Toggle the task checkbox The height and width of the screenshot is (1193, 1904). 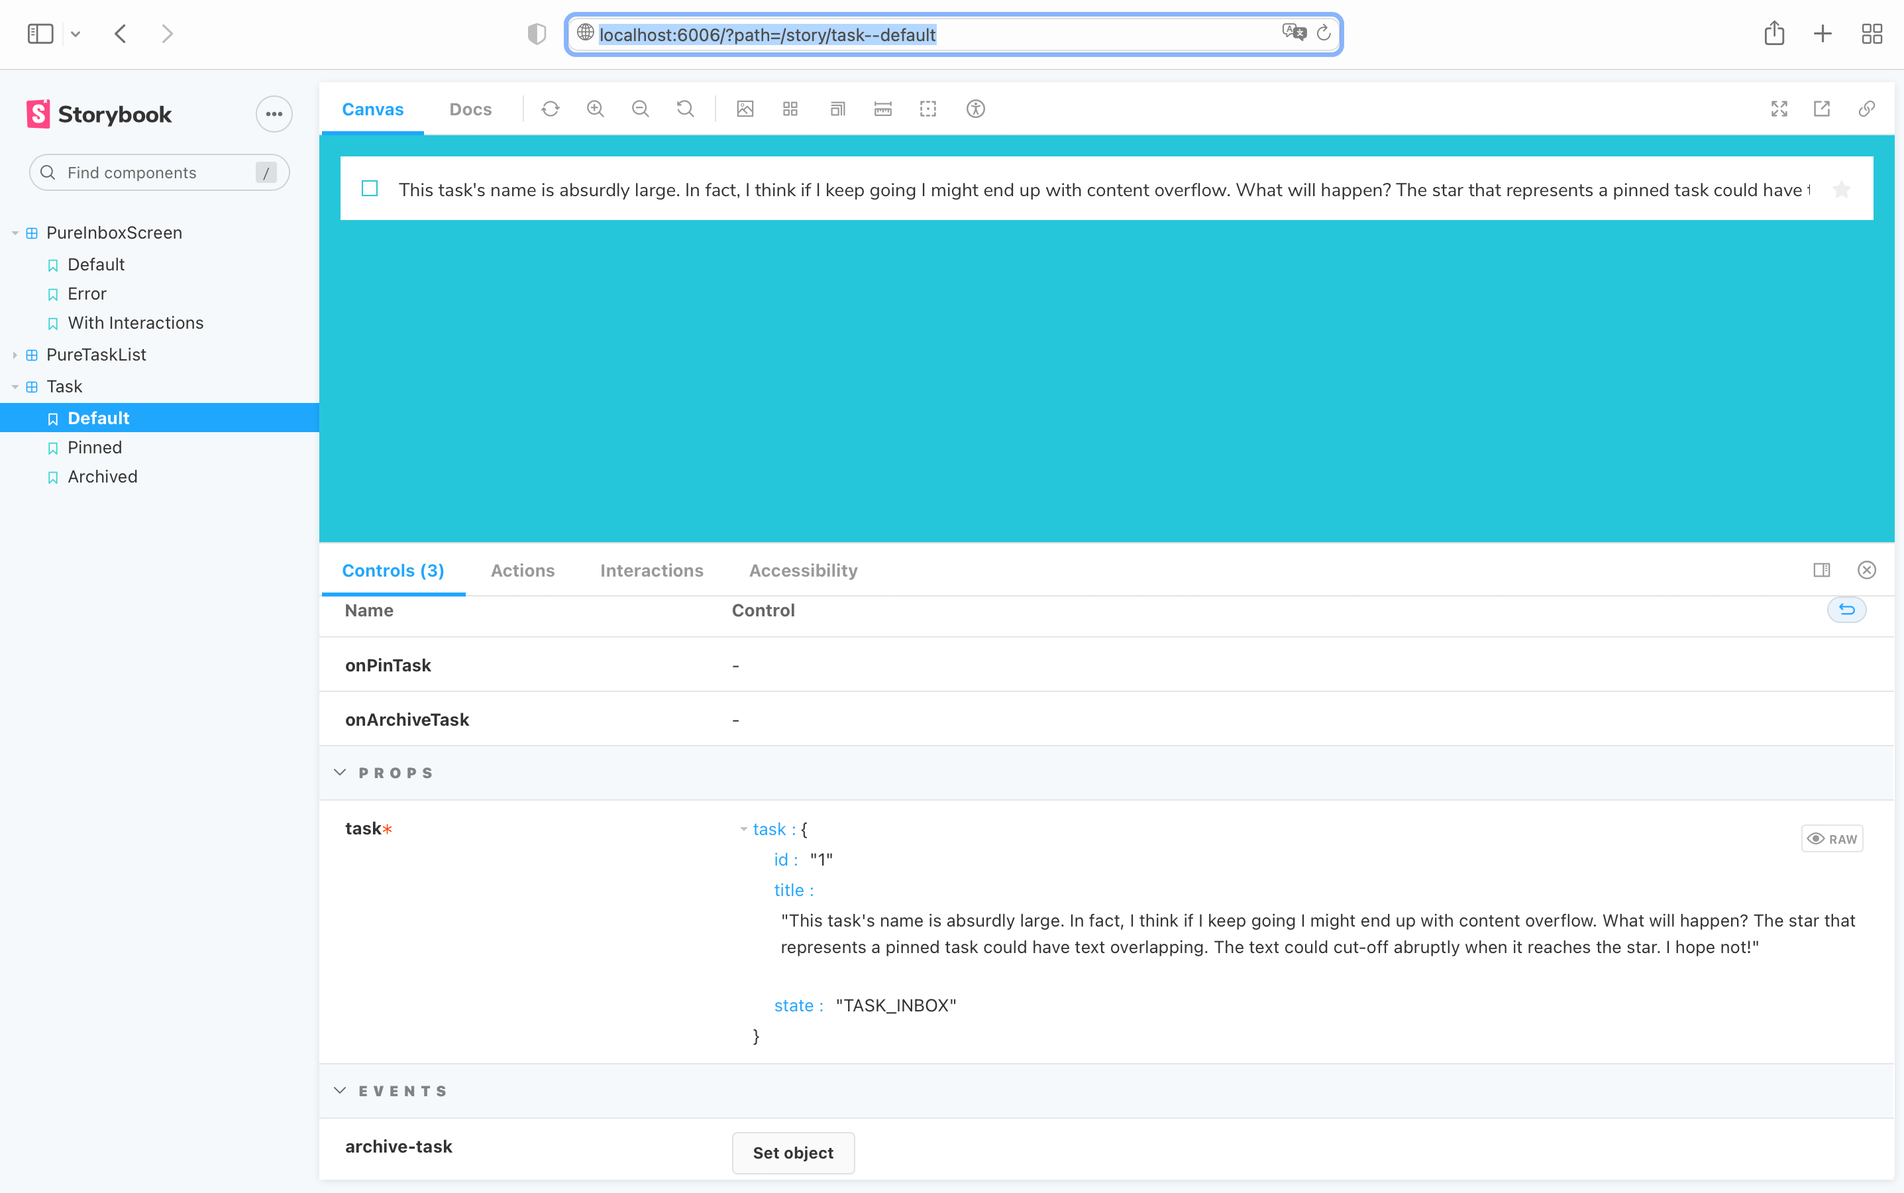pos(370,188)
